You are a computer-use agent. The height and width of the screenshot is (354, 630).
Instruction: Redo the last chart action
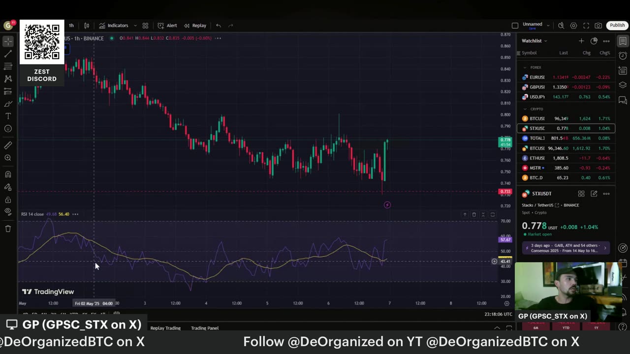(230, 26)
